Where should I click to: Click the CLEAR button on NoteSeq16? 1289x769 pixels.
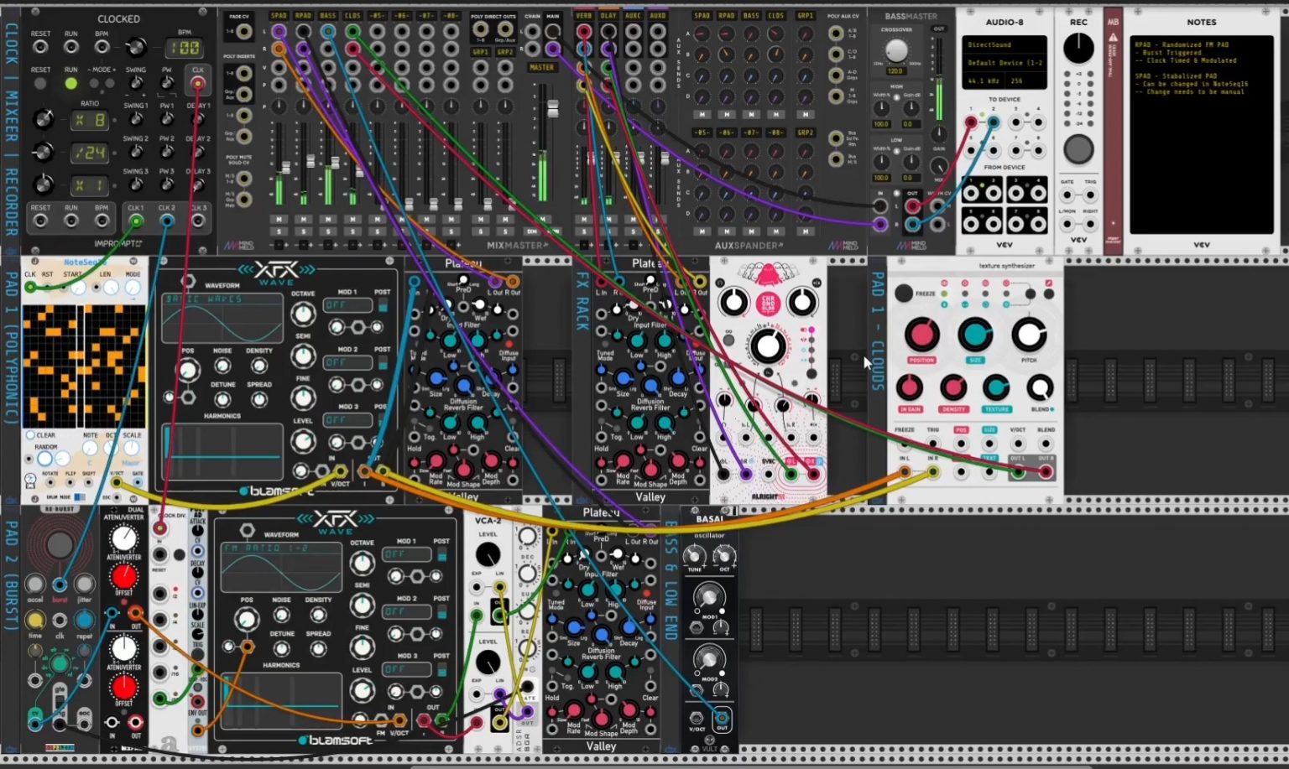click(31, 435)
